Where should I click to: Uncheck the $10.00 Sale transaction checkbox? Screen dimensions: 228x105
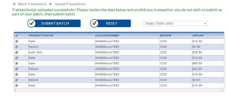[17, 41]
